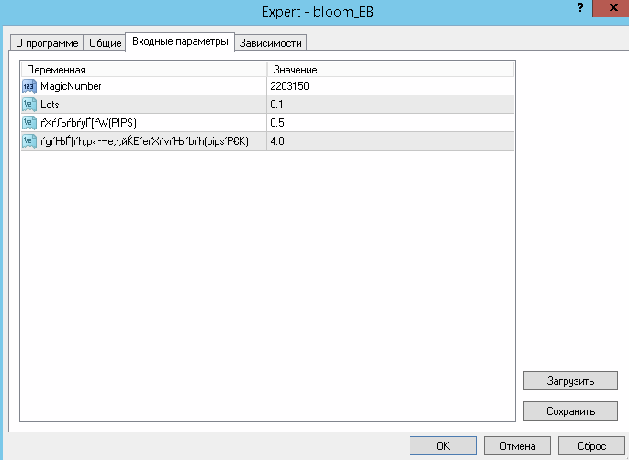The image size is (629, 460).
Task: Close the Expert dialog window
Action: coord(611,8)
